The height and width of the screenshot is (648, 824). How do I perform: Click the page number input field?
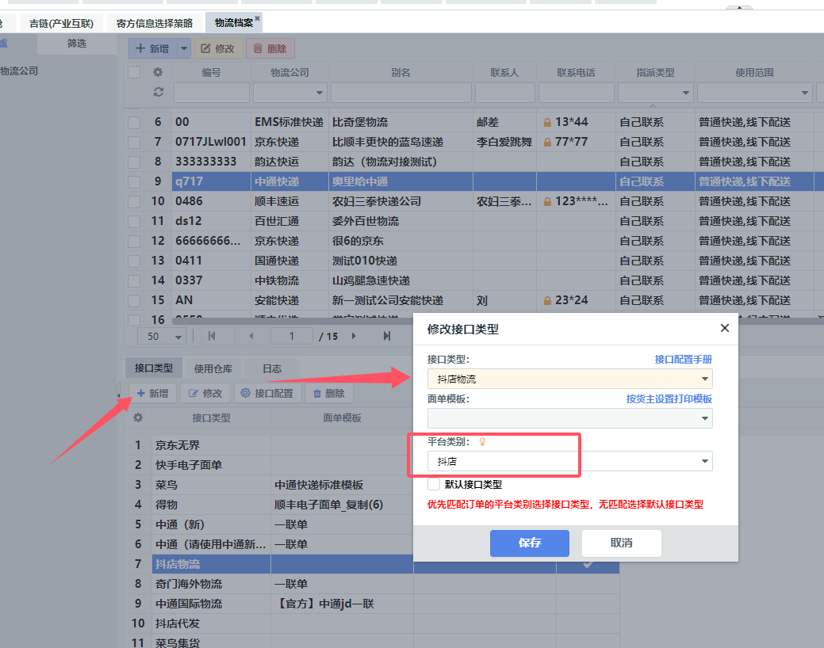291,336
